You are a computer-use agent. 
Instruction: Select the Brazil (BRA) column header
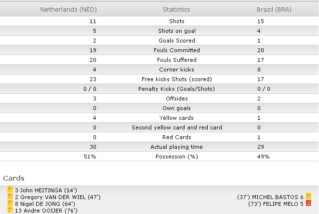274,9
